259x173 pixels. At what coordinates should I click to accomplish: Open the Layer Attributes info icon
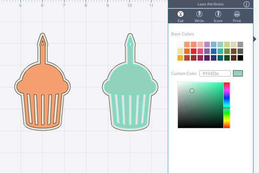246,4
